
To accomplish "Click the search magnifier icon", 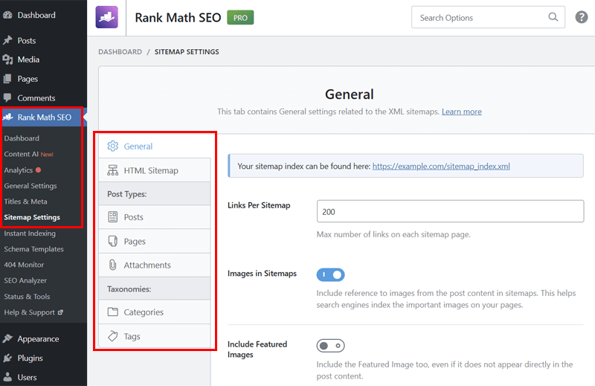I will (553, 17).
